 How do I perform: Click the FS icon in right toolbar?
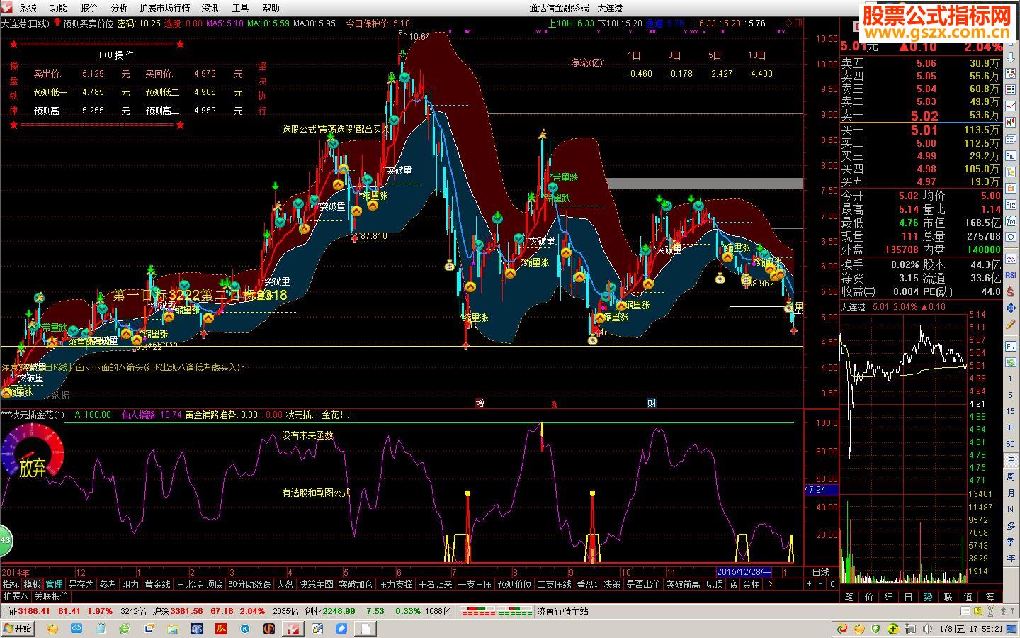(1011, 345)
